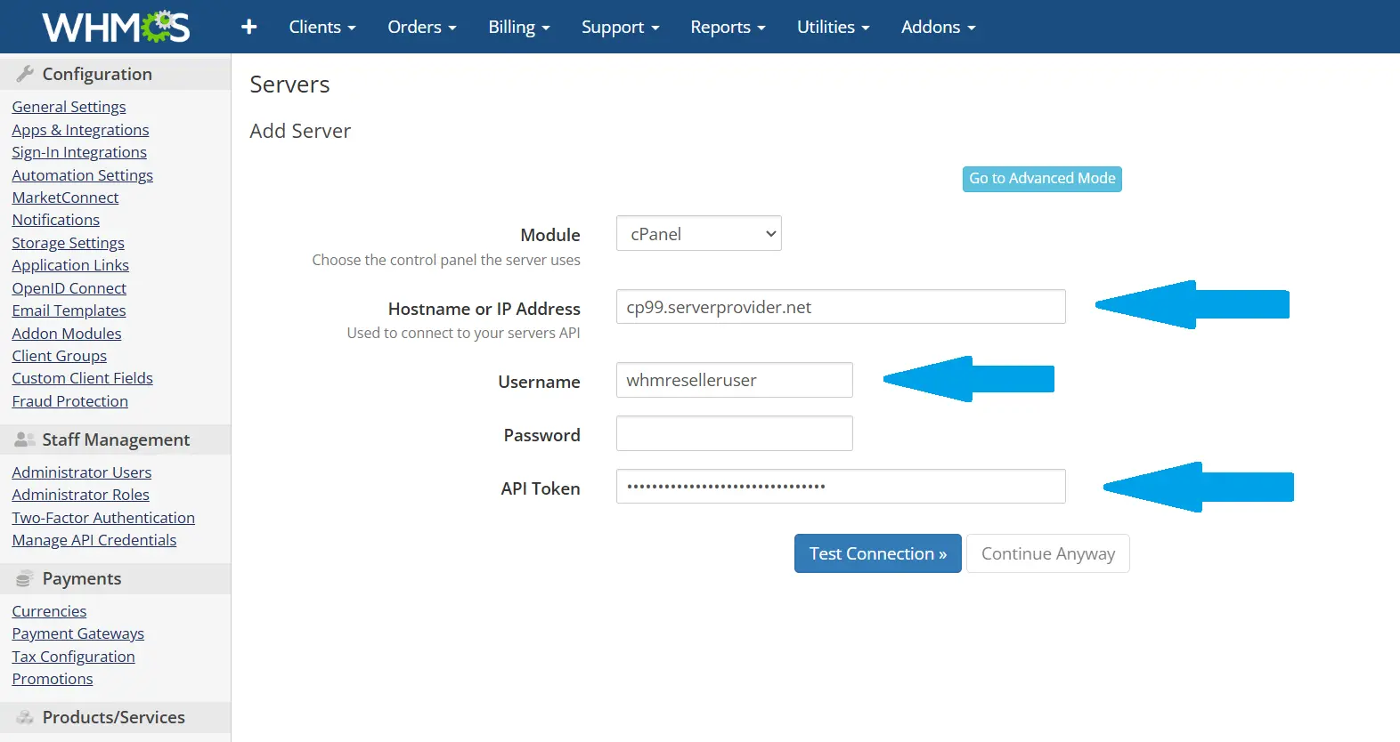Screen dimensions: 1400x742
Task: Open the Utilities menu
Action: pos(833,27)
